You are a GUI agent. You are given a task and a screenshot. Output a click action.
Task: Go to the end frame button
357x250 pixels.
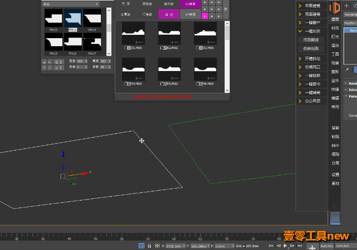pos(300,246)
